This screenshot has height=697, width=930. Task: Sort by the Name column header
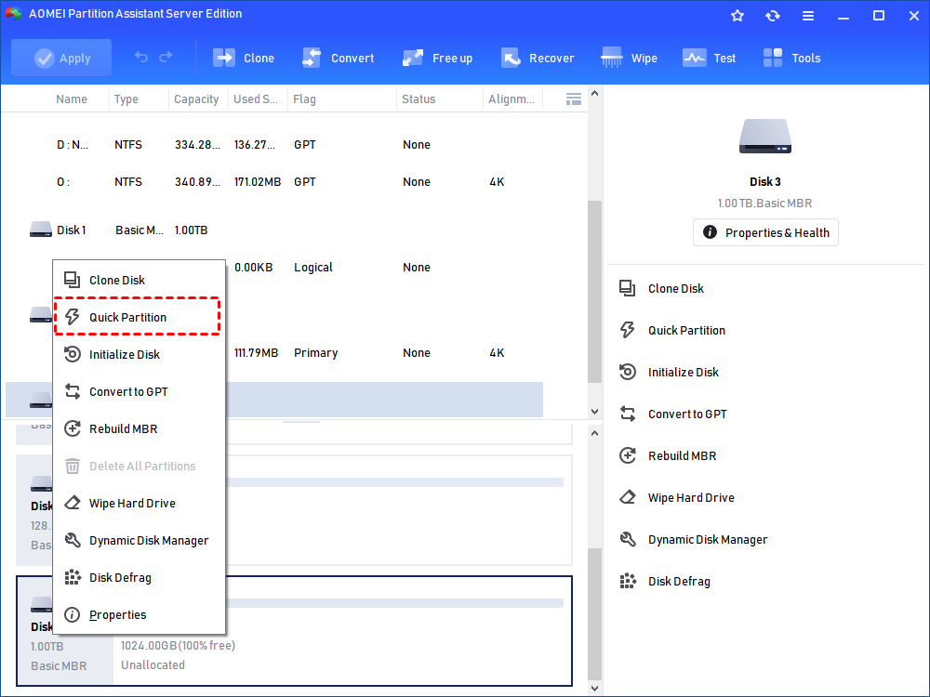coord(72,99)
